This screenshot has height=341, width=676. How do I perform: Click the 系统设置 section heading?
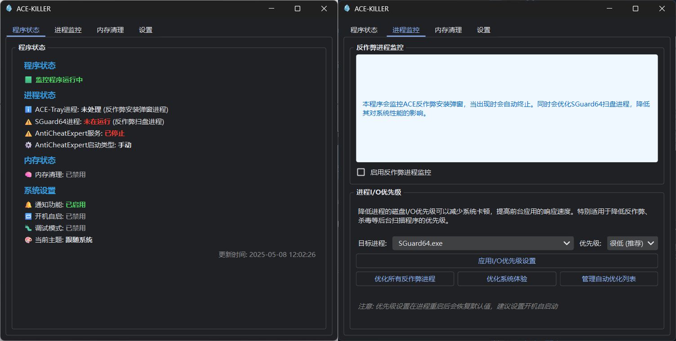click(x=40, y=190)
